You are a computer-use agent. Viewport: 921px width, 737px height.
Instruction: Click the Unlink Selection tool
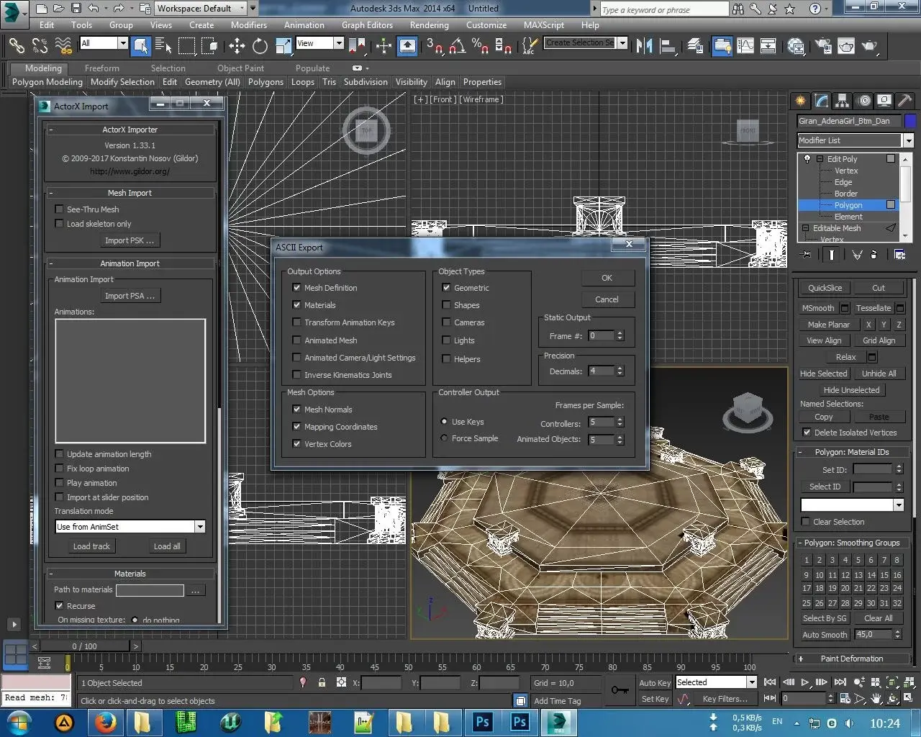coord(40,47)
